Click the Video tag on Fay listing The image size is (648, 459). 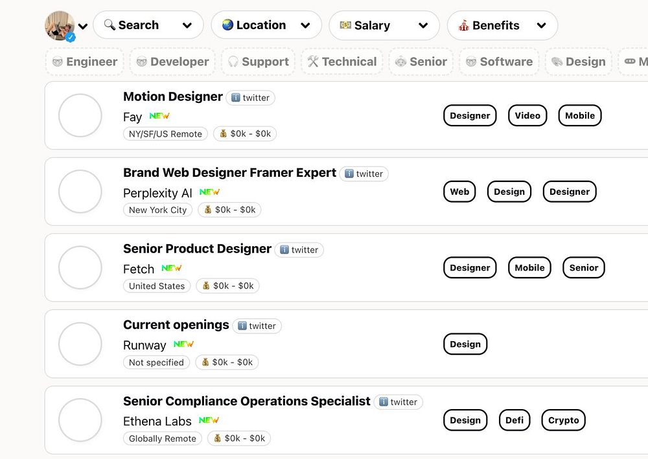point(527,116)
